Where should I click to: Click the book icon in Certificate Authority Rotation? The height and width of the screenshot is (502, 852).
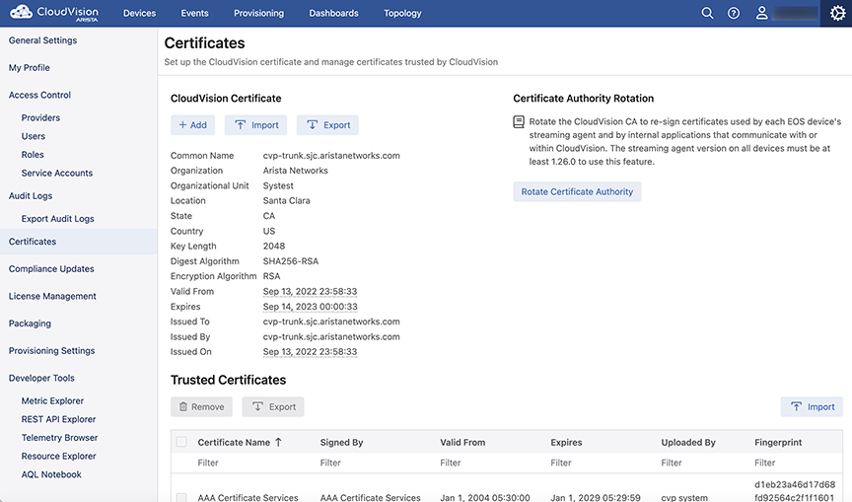coord(519,121)
